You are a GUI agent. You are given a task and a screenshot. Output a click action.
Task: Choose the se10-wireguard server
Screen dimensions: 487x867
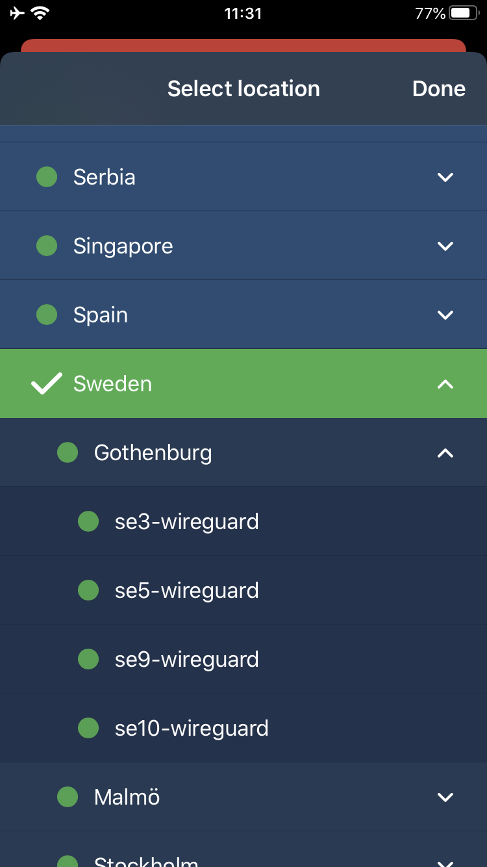[x=192, y=728]
